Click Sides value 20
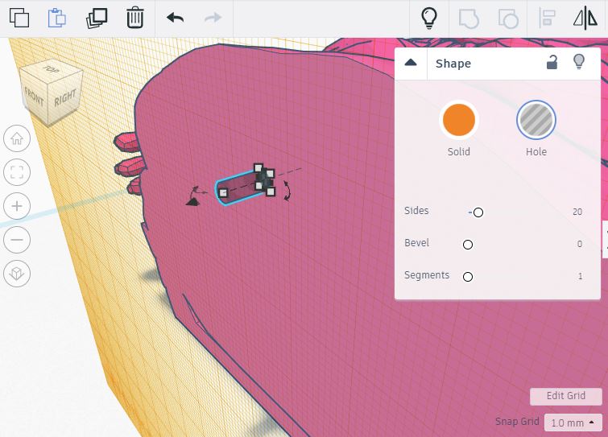The image size is (608, 437). coord(577,212)
